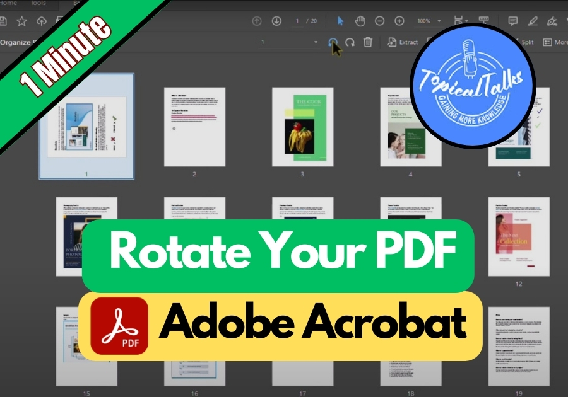Select page 15 thumbnail
Image resolution: width=568 pixels, height=397 pixels.
click(86, 347)
